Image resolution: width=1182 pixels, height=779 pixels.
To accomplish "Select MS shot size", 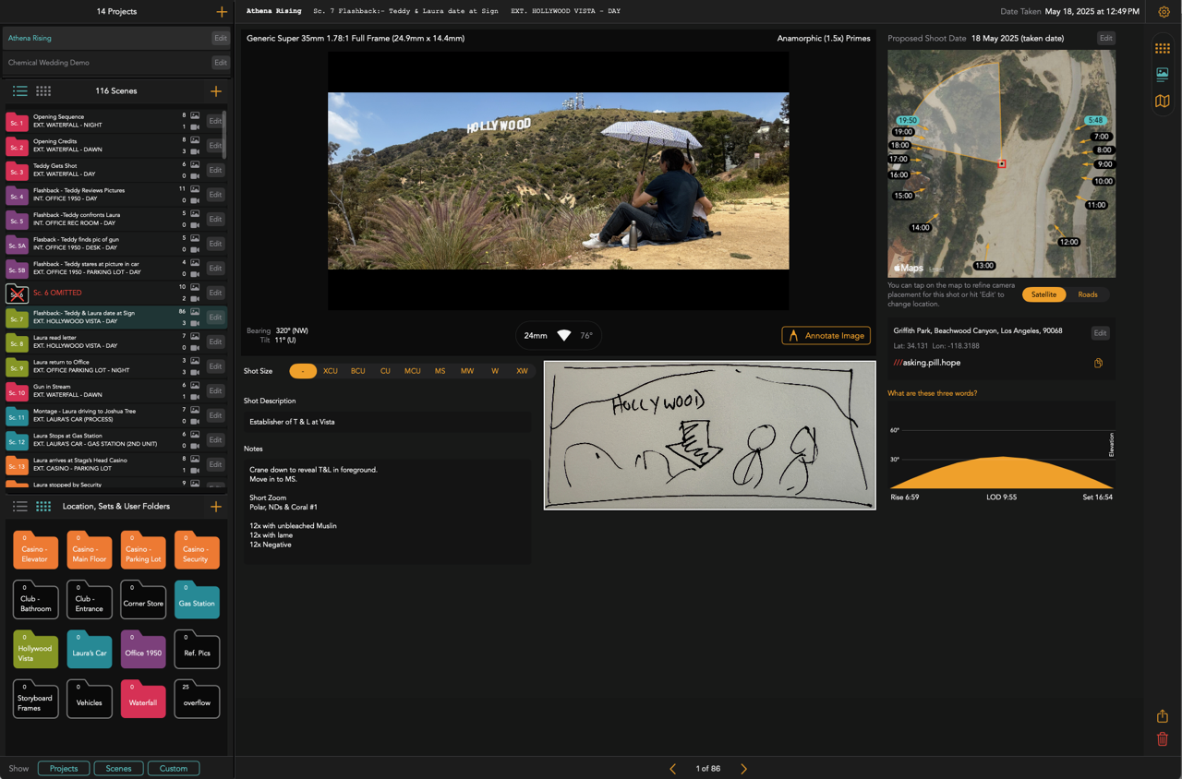I will click(440, 371).
